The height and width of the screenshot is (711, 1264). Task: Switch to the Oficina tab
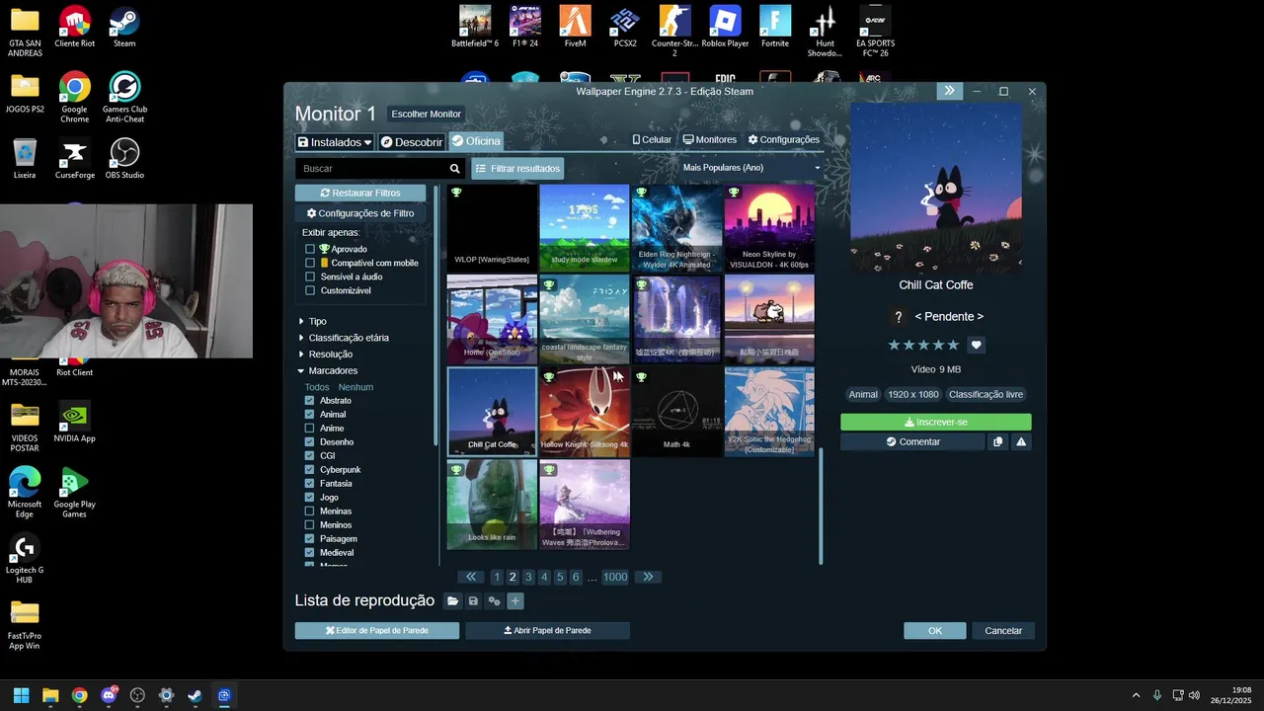coord(476,141)
